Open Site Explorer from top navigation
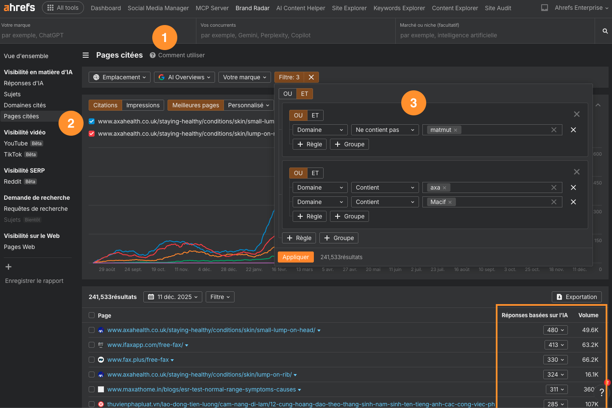 pyautogui.click(x=349, y=8)
